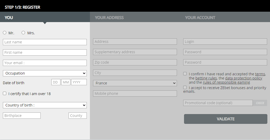Open the terms link
The height and width of the screenshot is (140, 270).
pyautogui.click(x=260, y=74)
